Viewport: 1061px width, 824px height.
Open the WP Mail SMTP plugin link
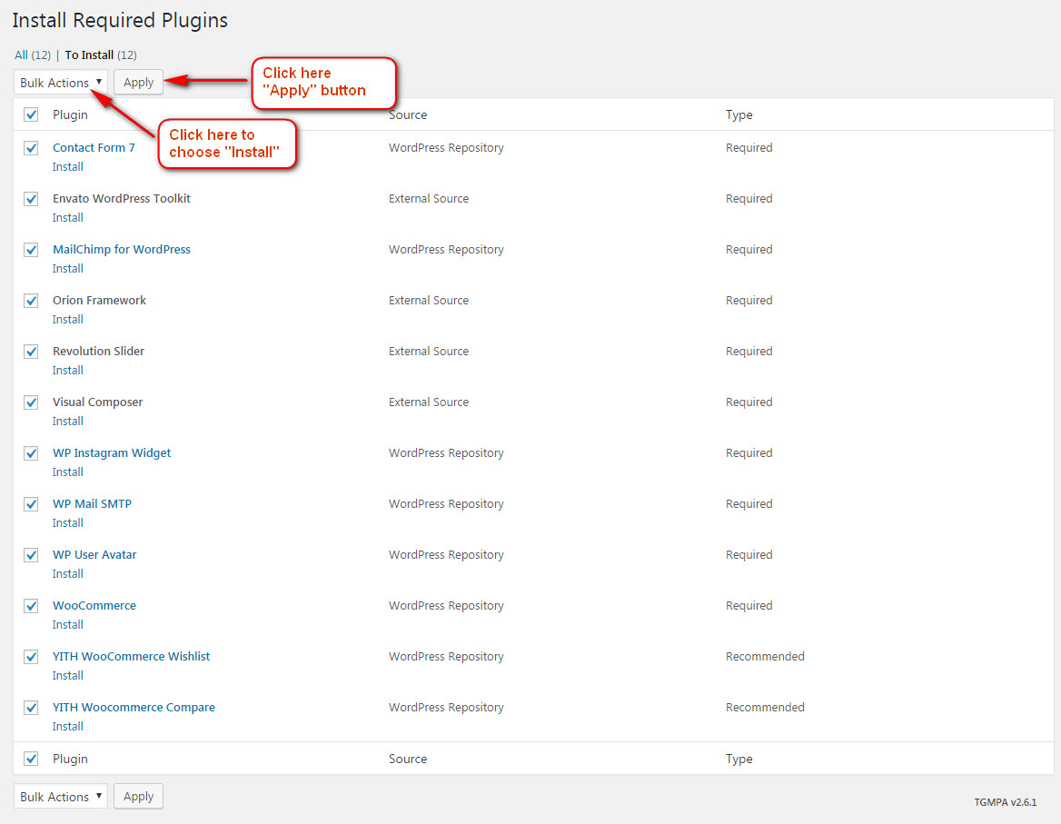point(92,503)
